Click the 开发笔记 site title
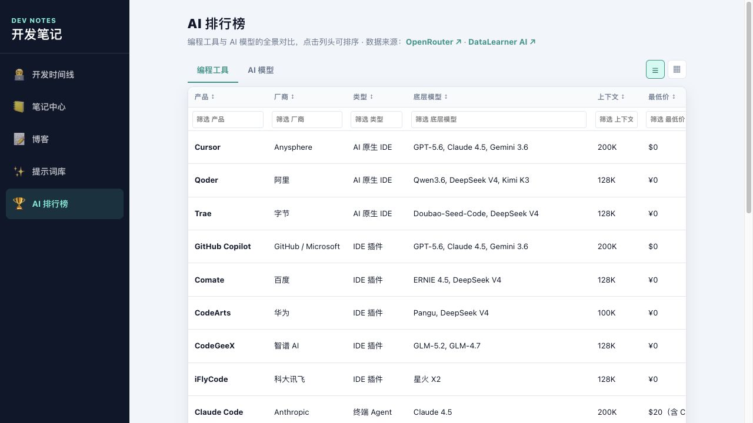753x423 pixels. click(x=36, y=34)
